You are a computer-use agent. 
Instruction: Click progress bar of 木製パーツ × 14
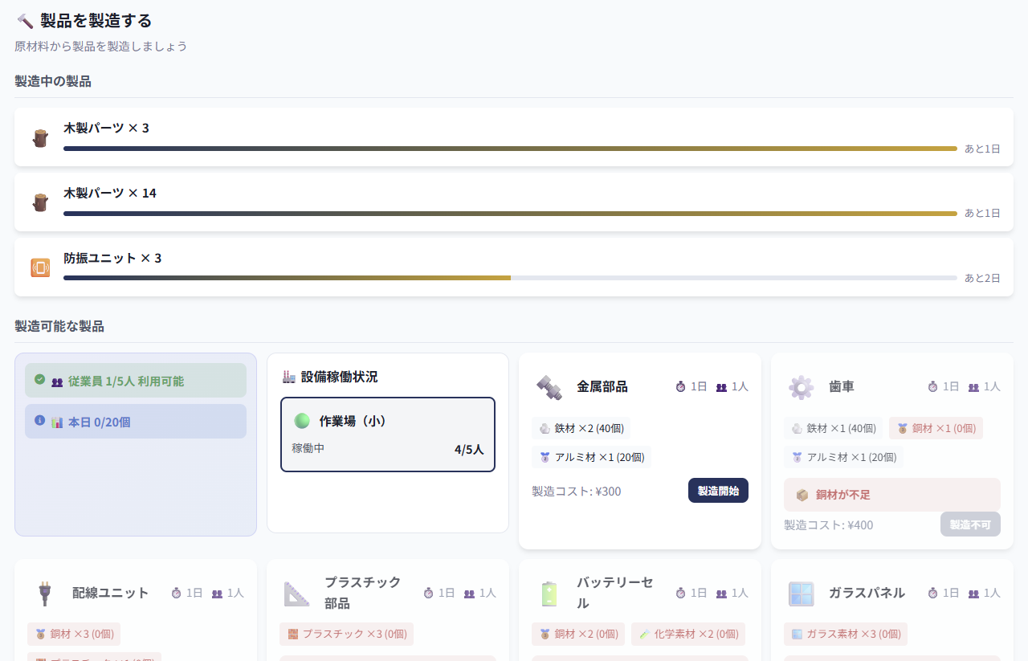pos(510,214)
